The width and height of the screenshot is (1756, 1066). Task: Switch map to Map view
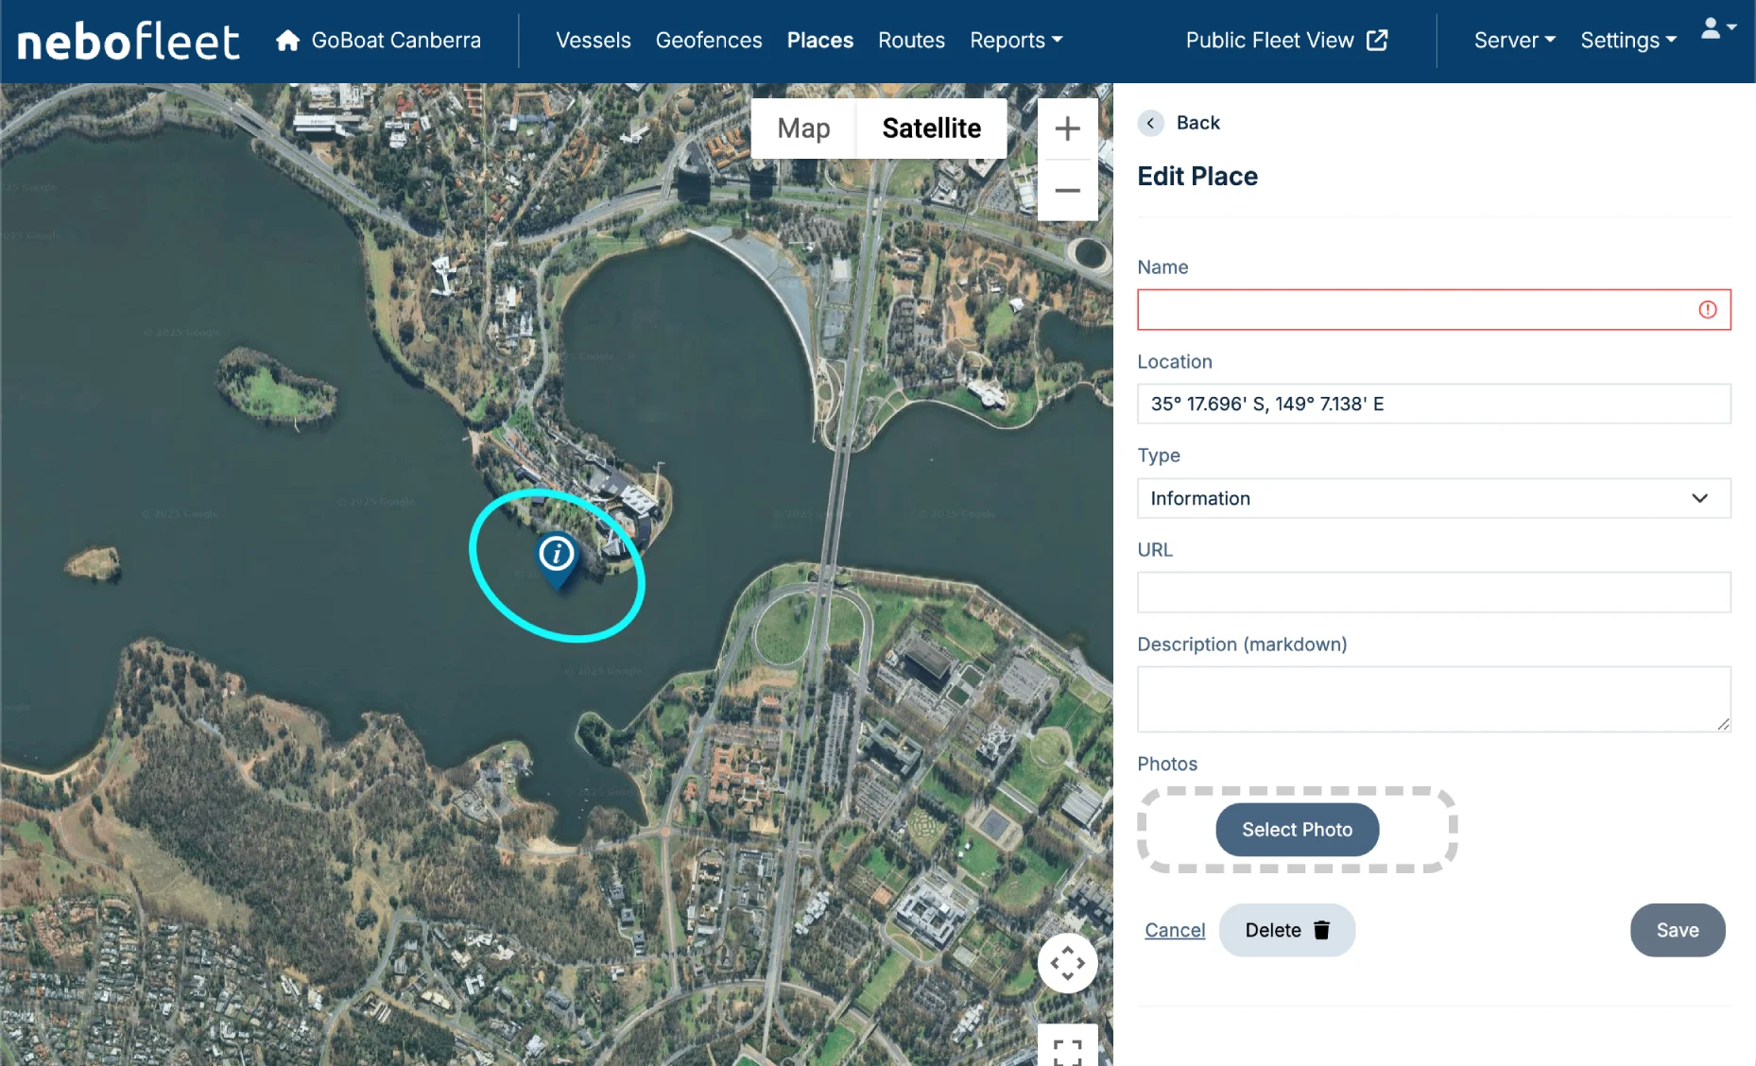pyautogui.click(x=803, y=129)
